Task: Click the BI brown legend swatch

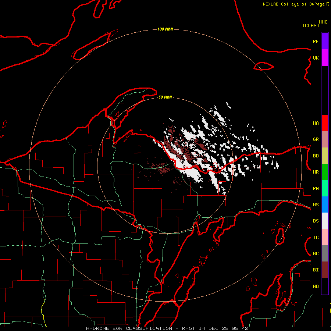Action: tap(325, 270)
